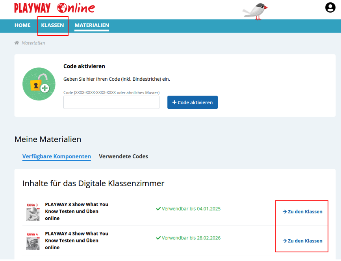Image resolution: width=341 pixels, height=261 pixels.
Task: Select the MATERIALIEN menu item
Action: pyautogui.click(x=92, y=25)
